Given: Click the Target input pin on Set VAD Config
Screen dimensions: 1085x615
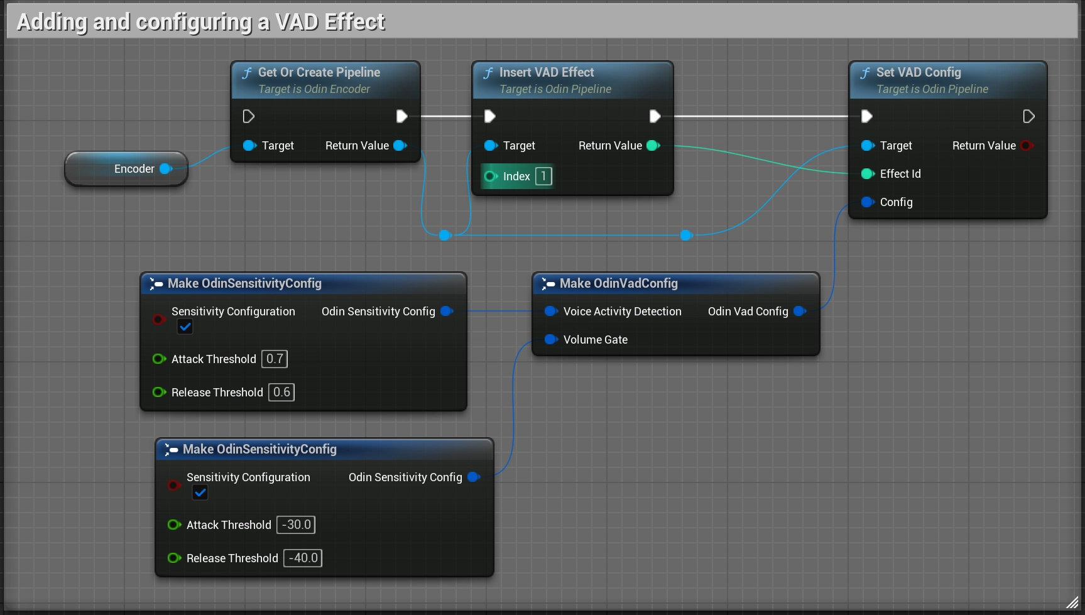Looking at the screenshot, I should [x=868, y=145].
